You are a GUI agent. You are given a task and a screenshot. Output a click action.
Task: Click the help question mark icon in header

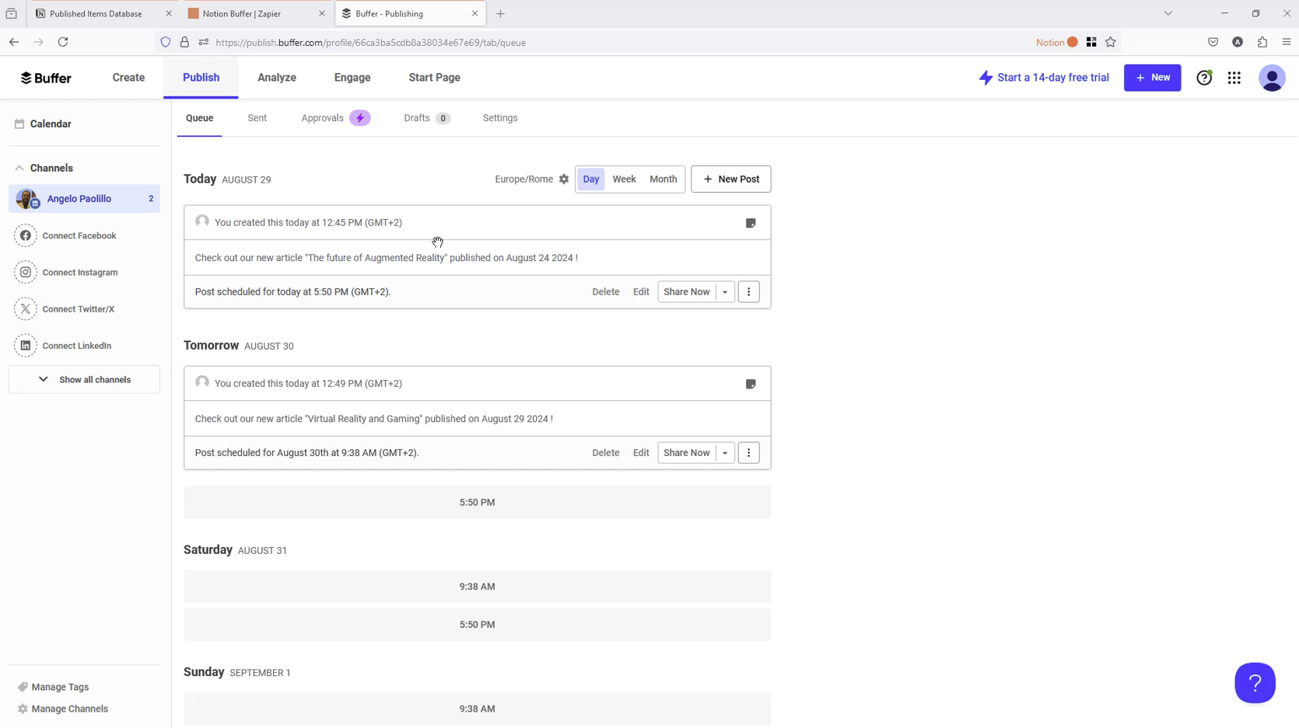[1204, 78]
